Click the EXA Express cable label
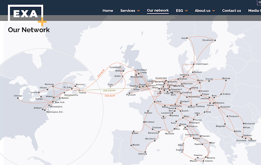Viewport: 261px width, 165px height. tap(109, 91)
